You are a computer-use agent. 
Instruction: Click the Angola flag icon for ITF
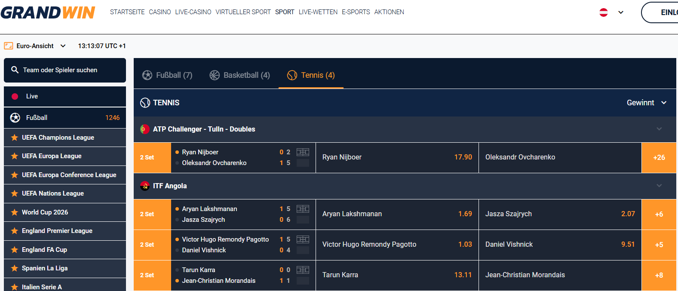pos(145,186)
